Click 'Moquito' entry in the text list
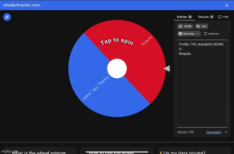Screen dimensions: 234x154 pos(185,54)
